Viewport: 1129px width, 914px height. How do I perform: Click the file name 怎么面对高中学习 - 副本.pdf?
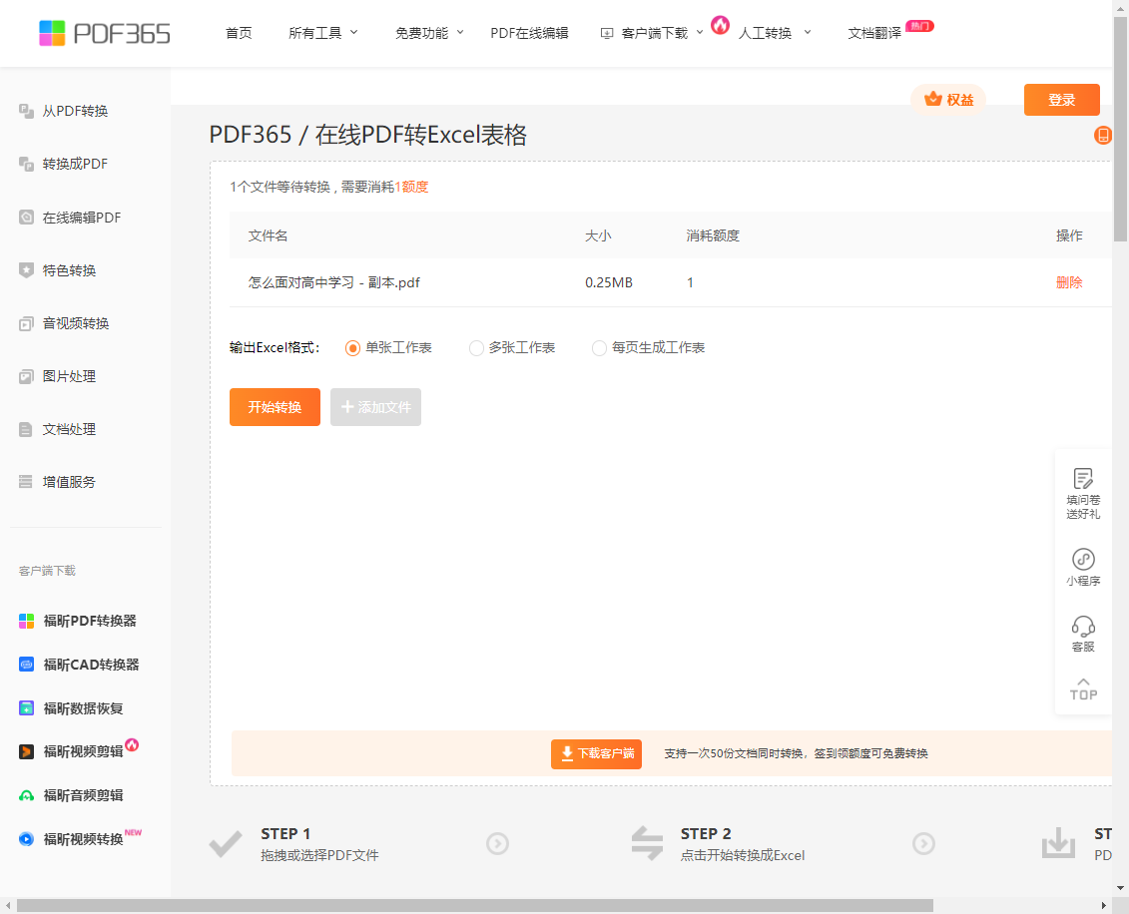tap(334, 282)
